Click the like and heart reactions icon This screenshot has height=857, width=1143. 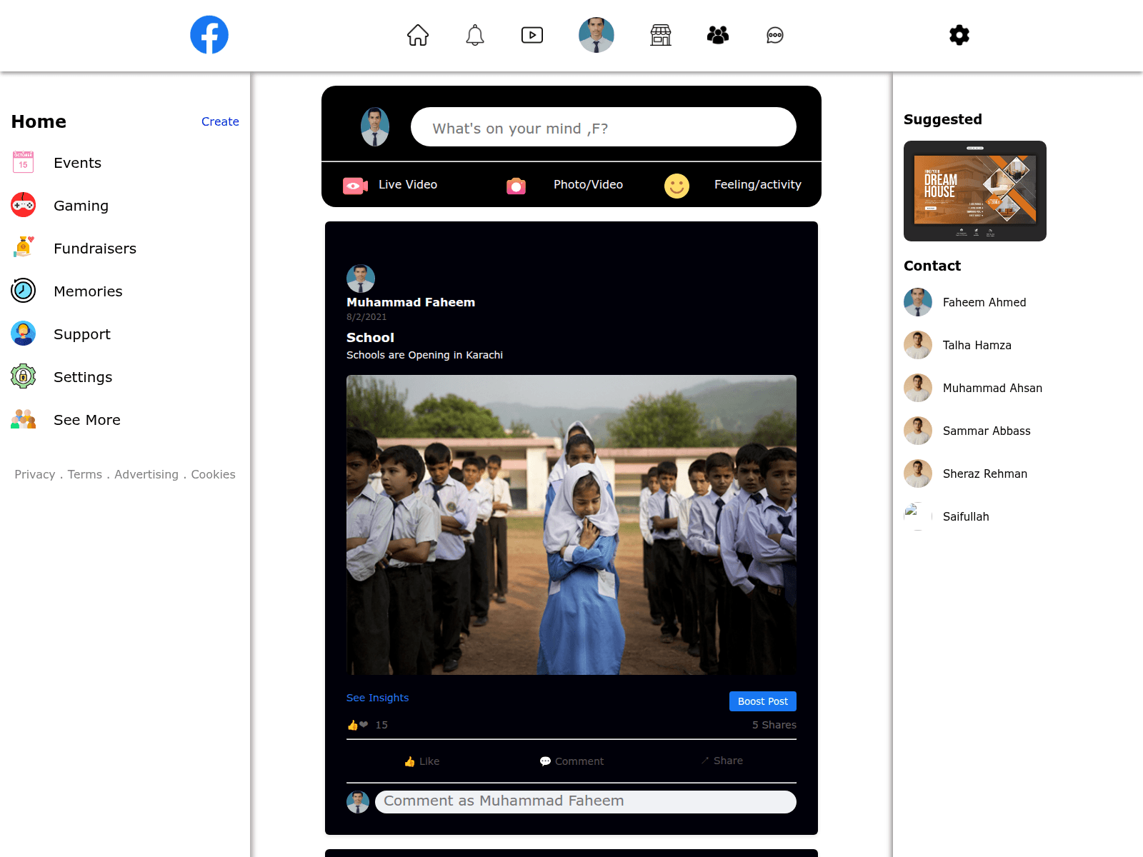click(358, 725)
